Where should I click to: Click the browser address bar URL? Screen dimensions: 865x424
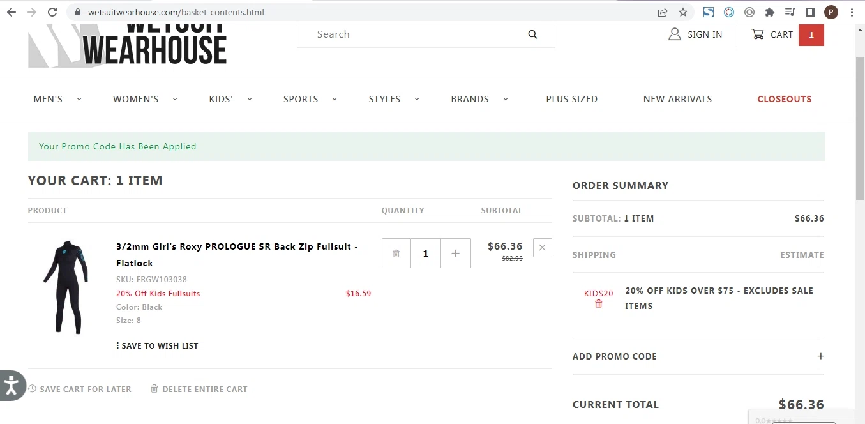click(x=176, y=12)
